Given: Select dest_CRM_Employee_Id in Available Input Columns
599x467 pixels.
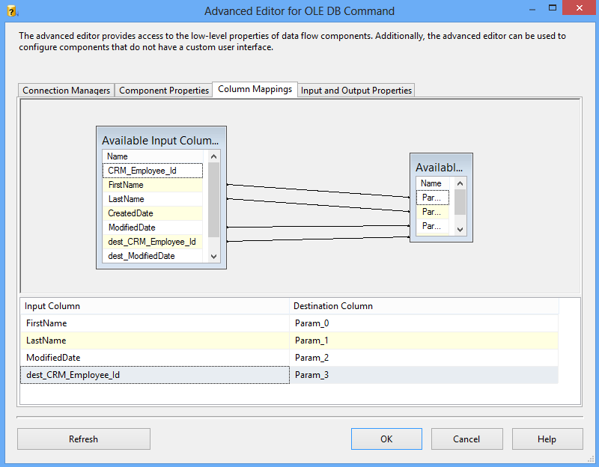Looking at the screenshot, I should coord(153,242).
